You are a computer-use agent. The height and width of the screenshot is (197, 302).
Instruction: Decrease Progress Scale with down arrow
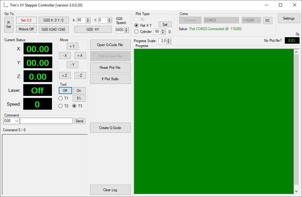[x=169, y=42]
